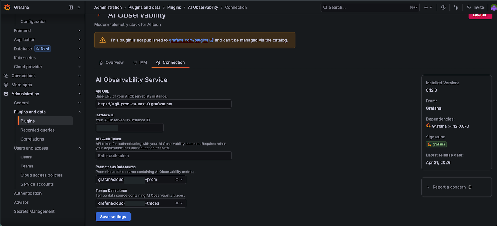Close the navigation menu panel
The height and width of the screenshot is (226, 497).
(79, 7)
